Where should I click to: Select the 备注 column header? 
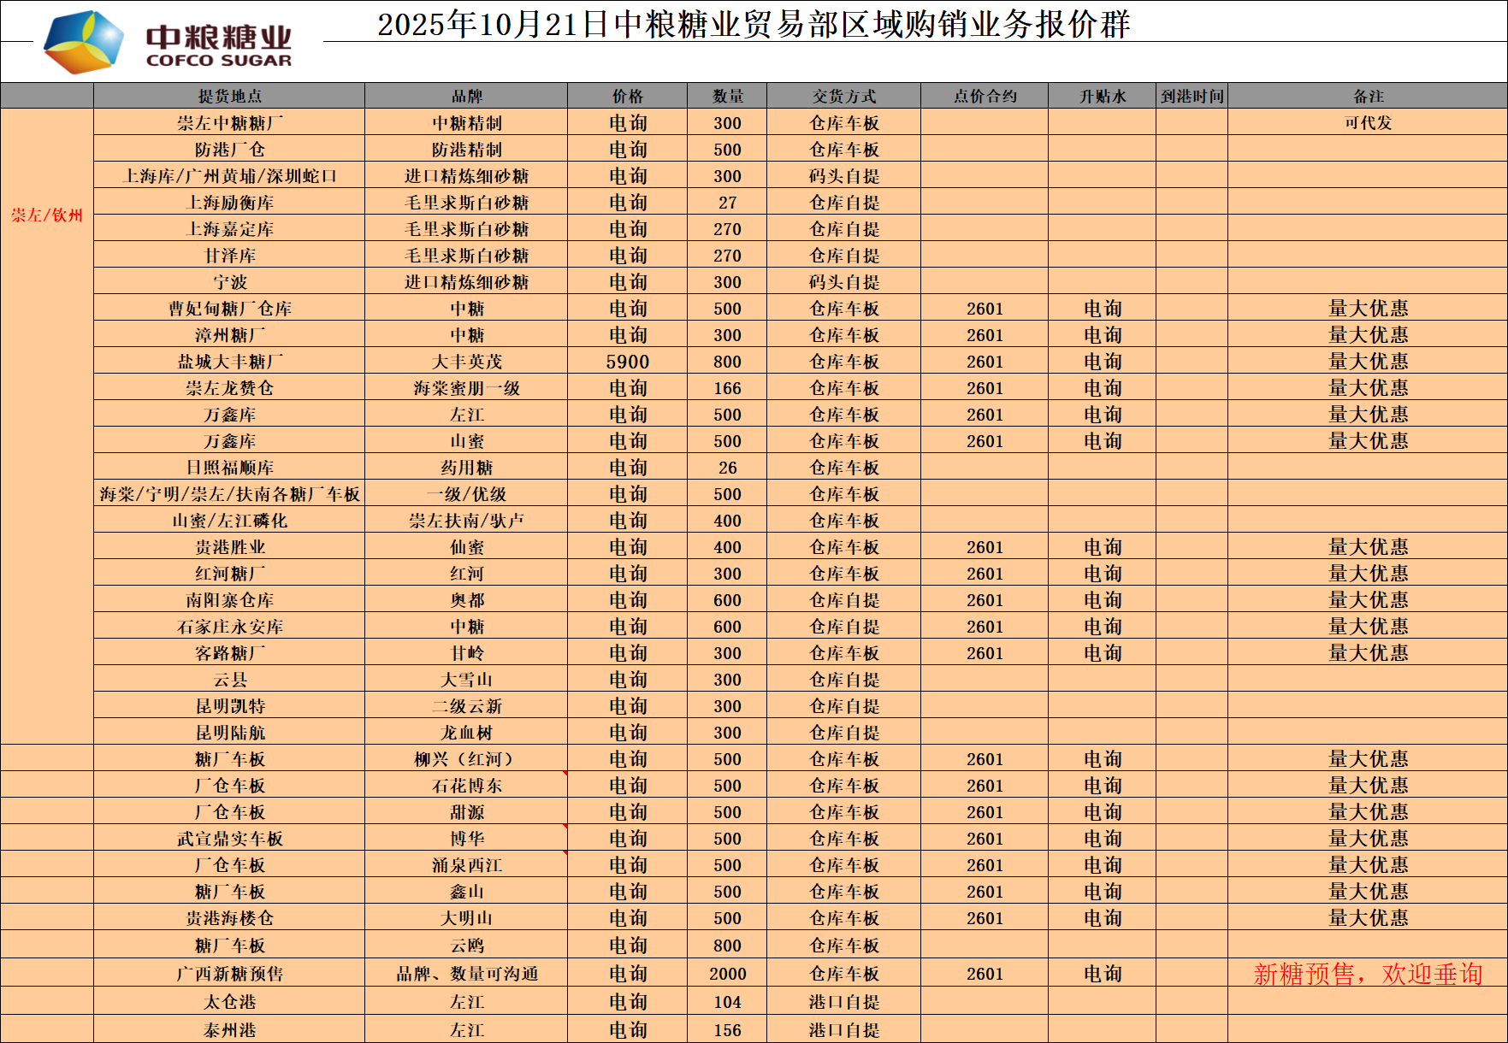click(1368, 96)
